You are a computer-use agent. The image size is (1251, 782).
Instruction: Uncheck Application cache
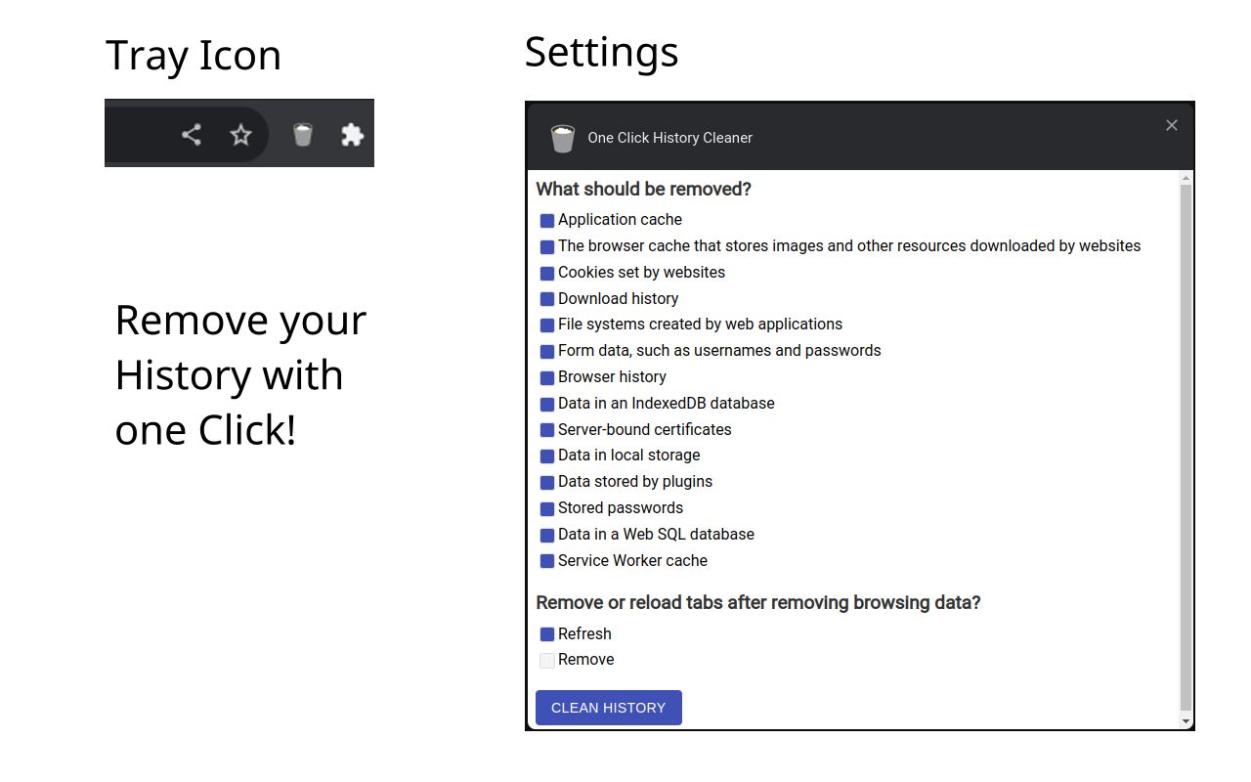547,220
